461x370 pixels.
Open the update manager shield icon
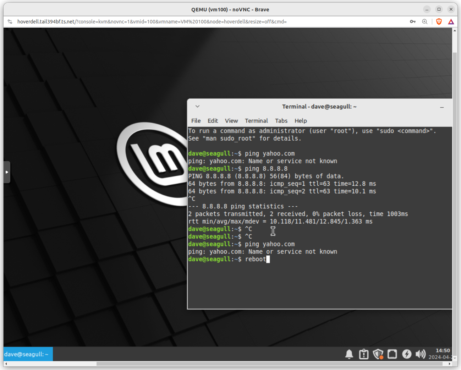point(378,354)
